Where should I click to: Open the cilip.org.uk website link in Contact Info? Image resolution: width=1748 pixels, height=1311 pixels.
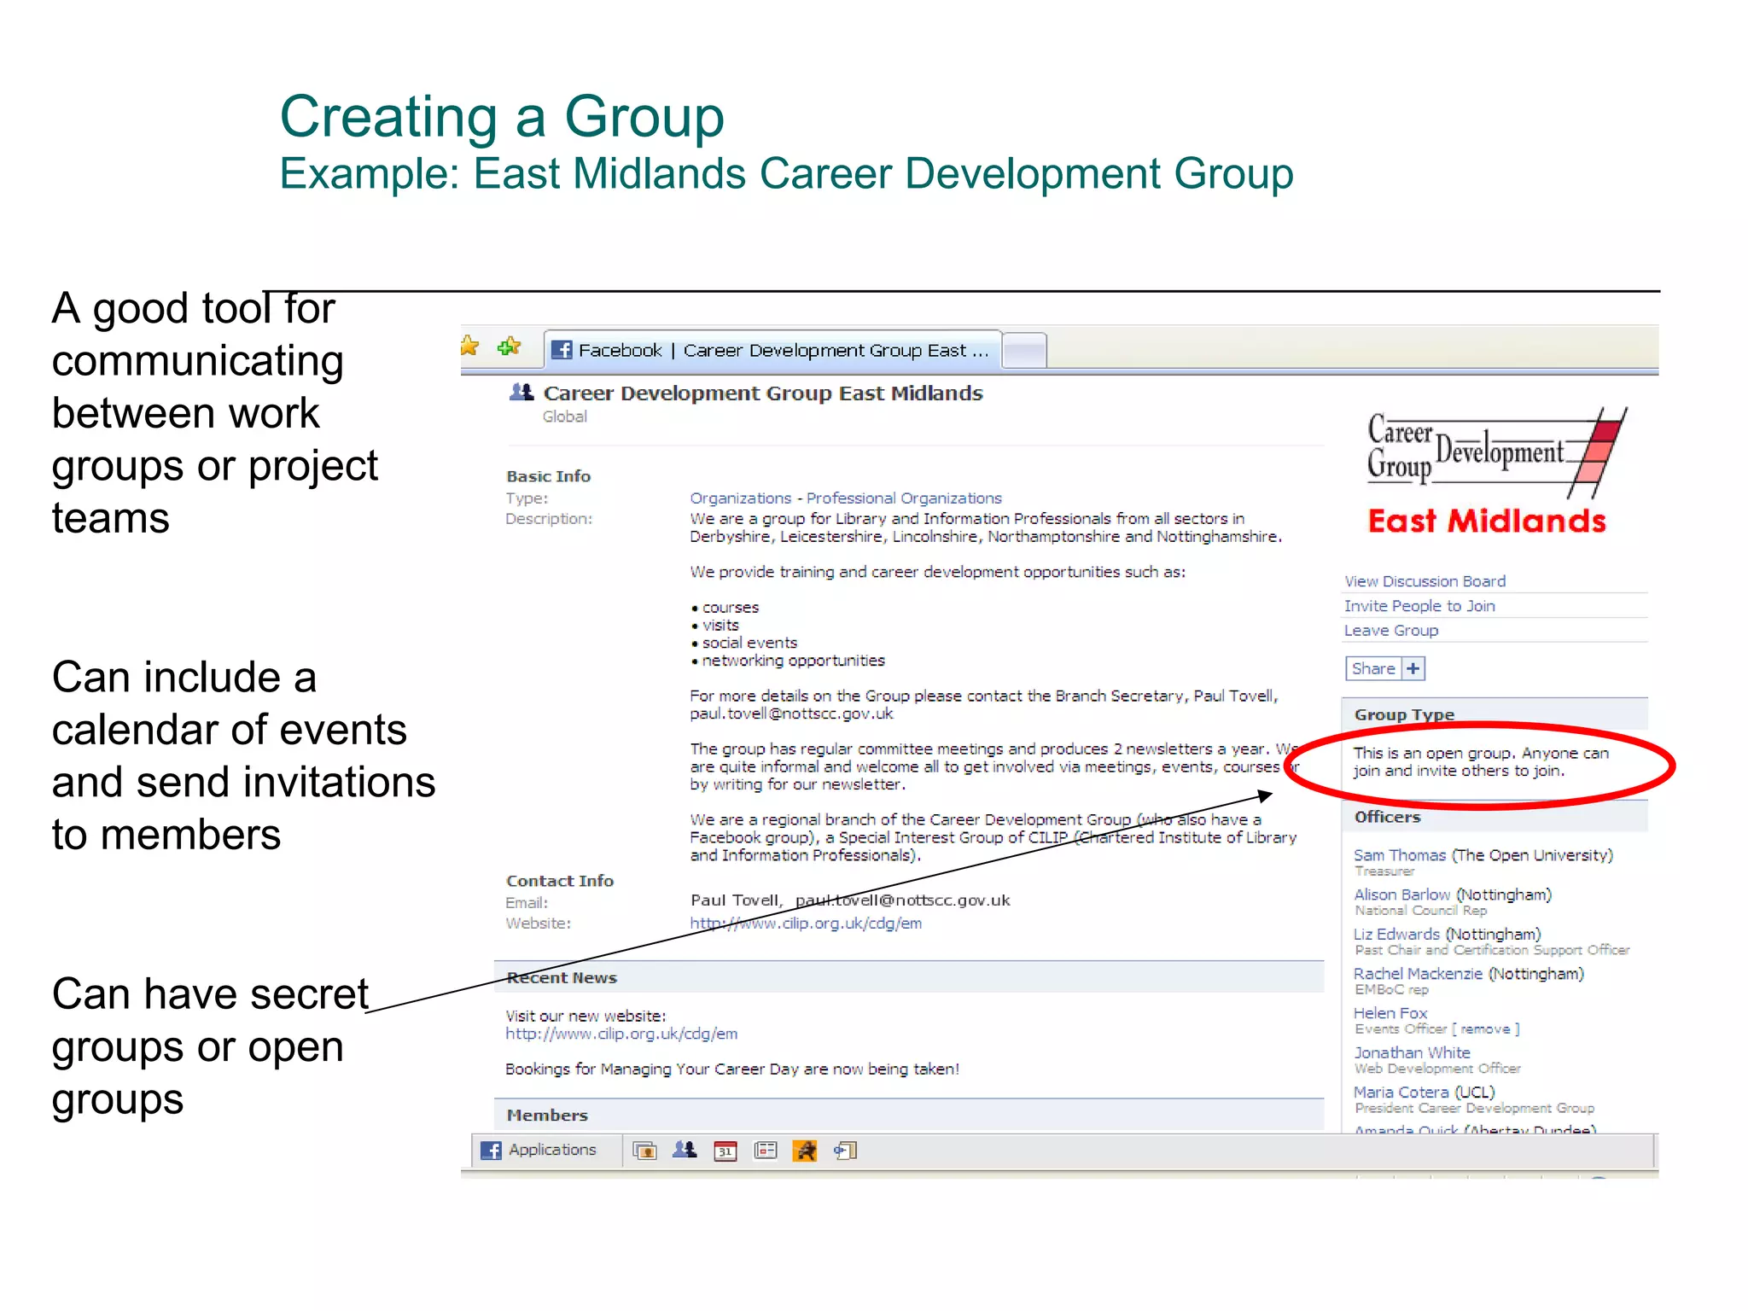point(806,924)
